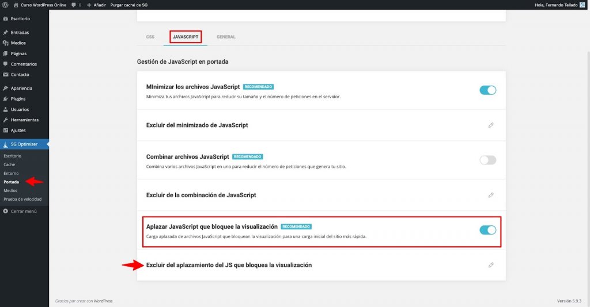Select SG Optimizer menu item
Viewport: 590px width, 307px height.
pos(24,144)
